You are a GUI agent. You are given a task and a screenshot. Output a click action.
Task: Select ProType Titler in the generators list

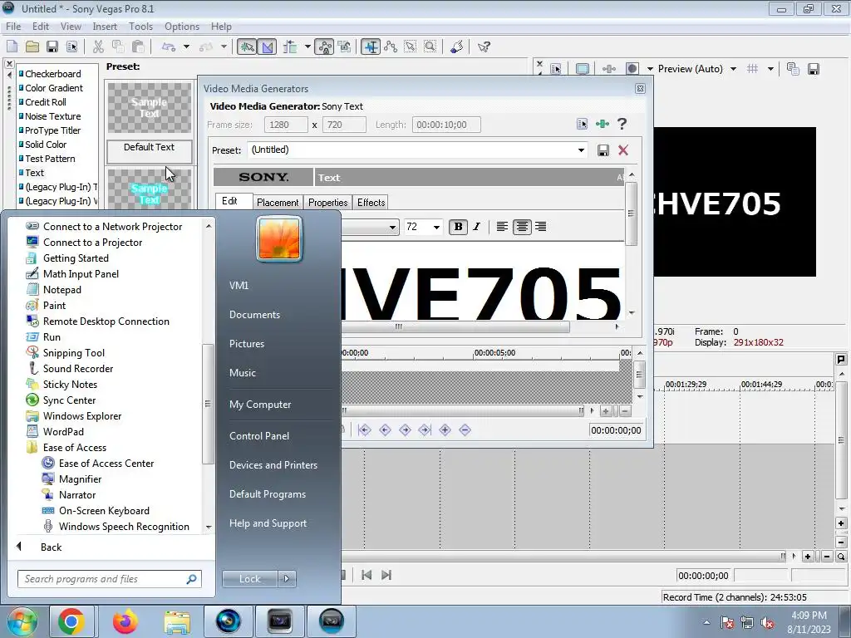52,130
